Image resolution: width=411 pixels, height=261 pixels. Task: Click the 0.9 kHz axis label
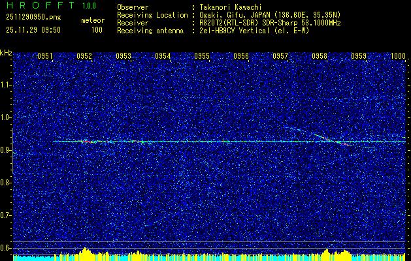(x=6, y=150)
